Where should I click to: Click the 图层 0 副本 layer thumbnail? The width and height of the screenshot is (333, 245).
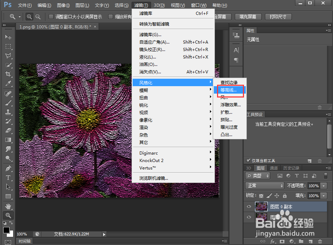click(261, 206)
